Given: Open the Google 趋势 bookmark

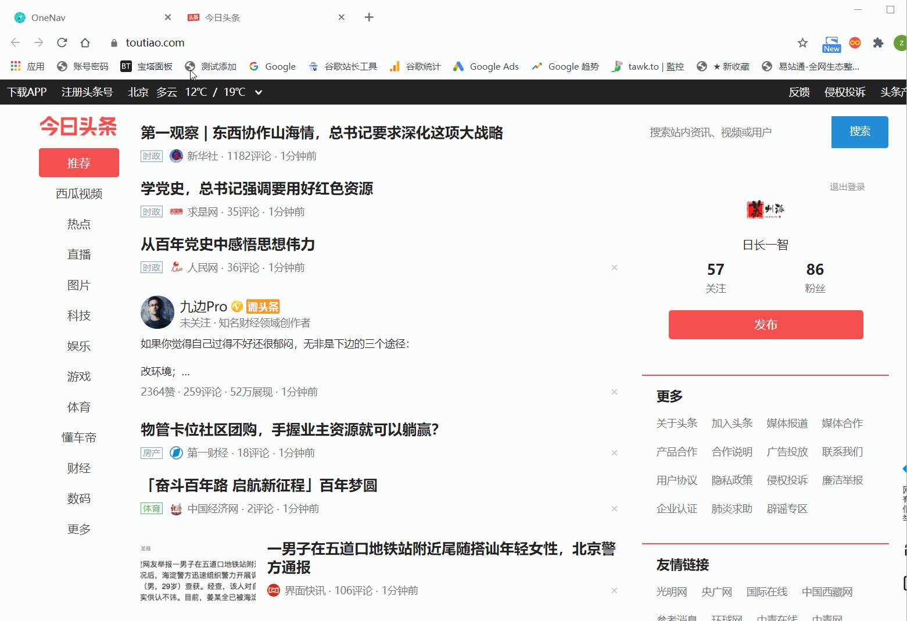Looking at the screenshot, I should tap(565, 66).
